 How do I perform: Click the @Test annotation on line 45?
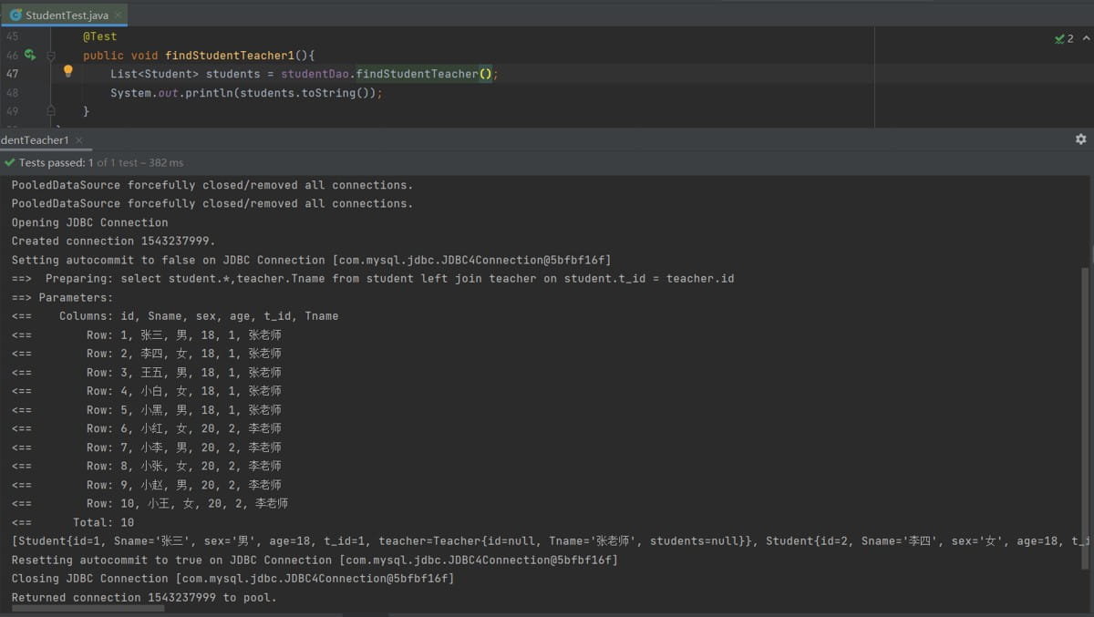(100, 36)
